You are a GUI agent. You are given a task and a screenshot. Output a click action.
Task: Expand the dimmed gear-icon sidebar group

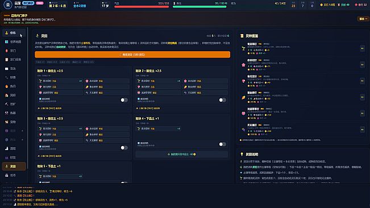pos(14,140)
